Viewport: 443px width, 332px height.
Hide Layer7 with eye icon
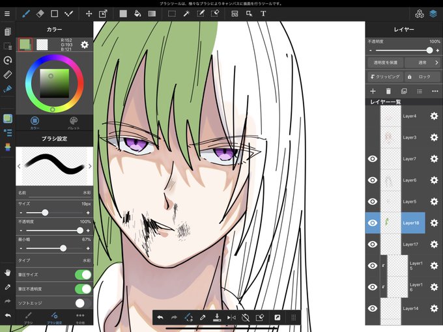[x=373, y=159]
